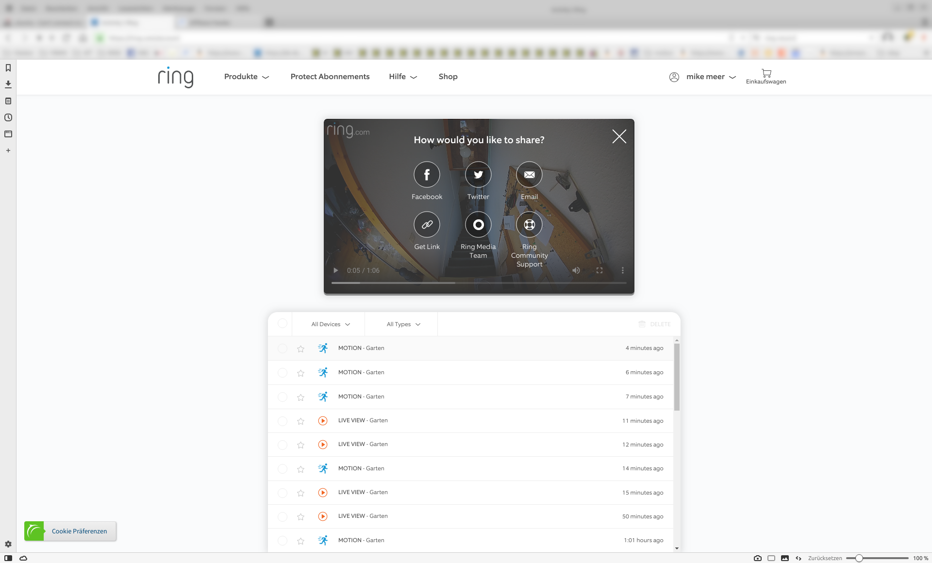
Task: Open the Einkaufswagen shopping cart
Action: coord(766,77)
